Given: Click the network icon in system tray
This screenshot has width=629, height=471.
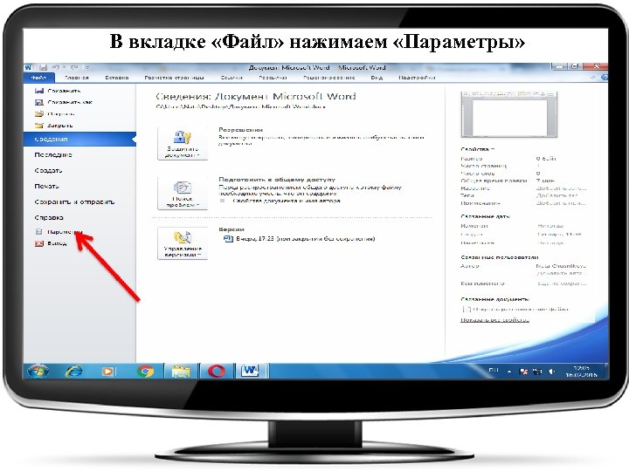Looking at the screenshot, I should pyautogui.click(x=537, y=372).
